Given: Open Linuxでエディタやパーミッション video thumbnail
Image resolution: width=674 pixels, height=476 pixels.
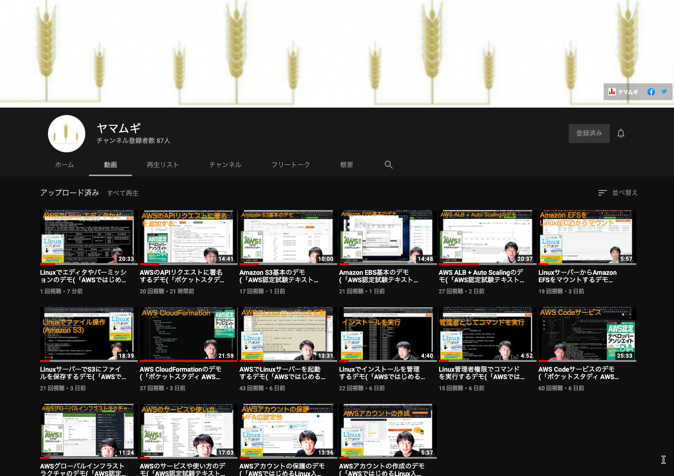Looking at the screenshot, I should click(88, 237).
